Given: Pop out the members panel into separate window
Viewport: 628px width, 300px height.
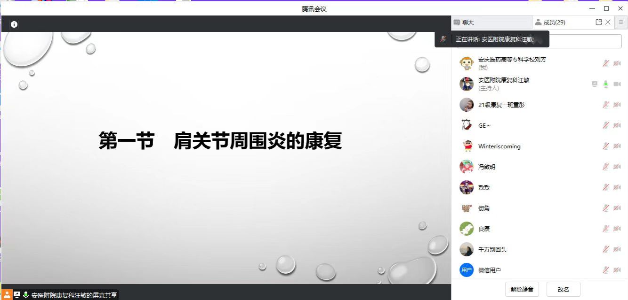Looking at the screenshot, I should 598,22.
